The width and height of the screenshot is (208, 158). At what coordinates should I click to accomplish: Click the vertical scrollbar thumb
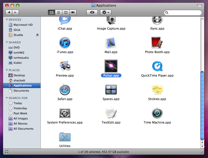[x=202, y=106]
